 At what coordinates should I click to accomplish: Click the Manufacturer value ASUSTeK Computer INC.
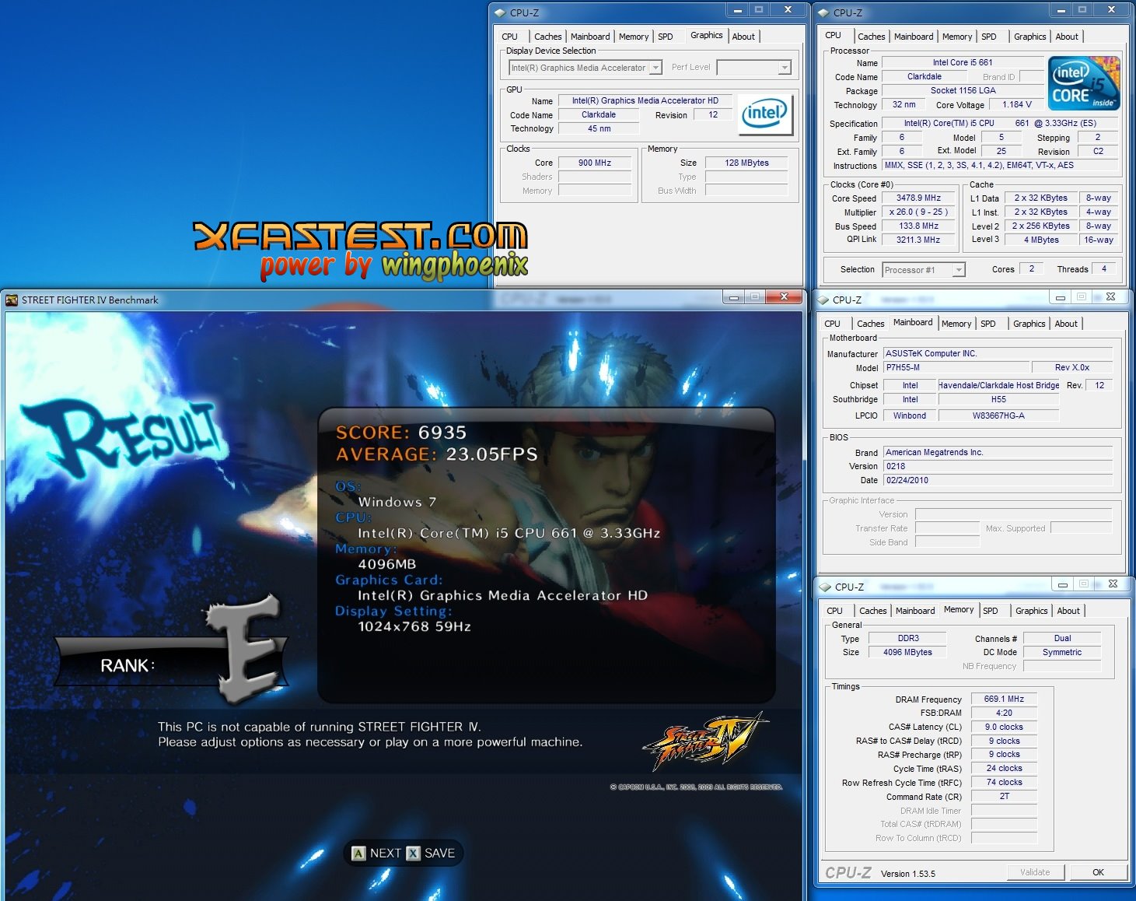998,353
